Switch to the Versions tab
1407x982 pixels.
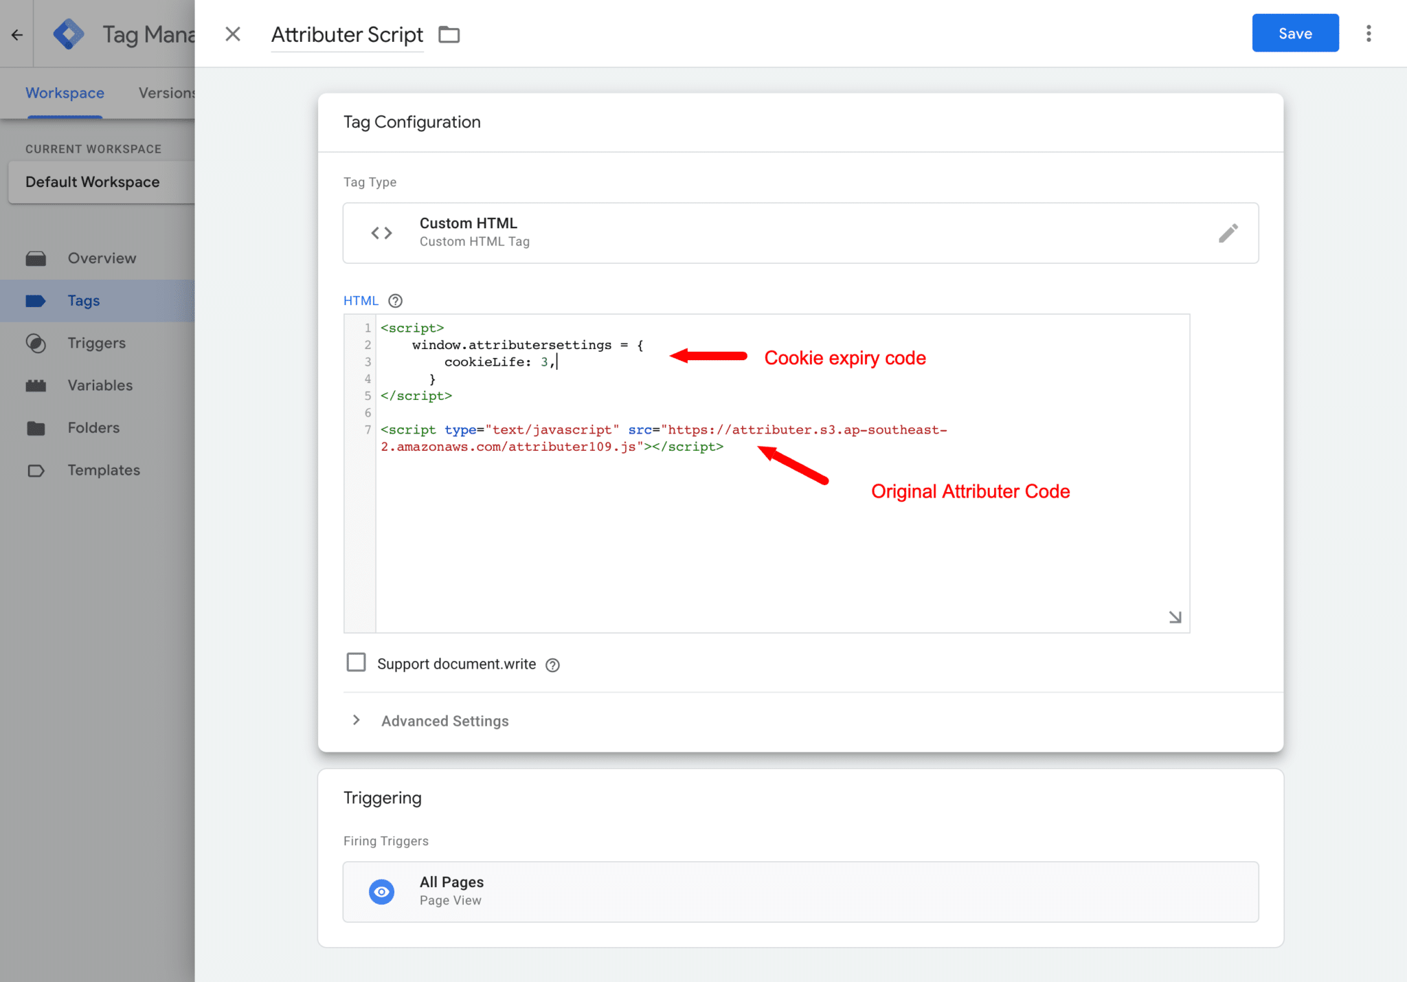click(x=167, y=93)
